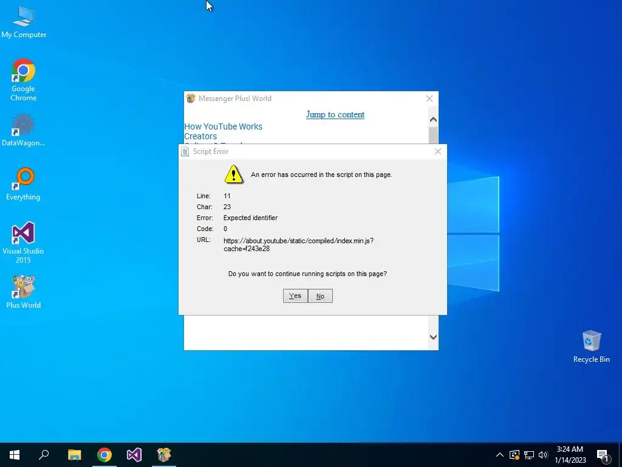Select the error URL text in dialog
This screenshot has height=467, width=622.
(298, 244)
